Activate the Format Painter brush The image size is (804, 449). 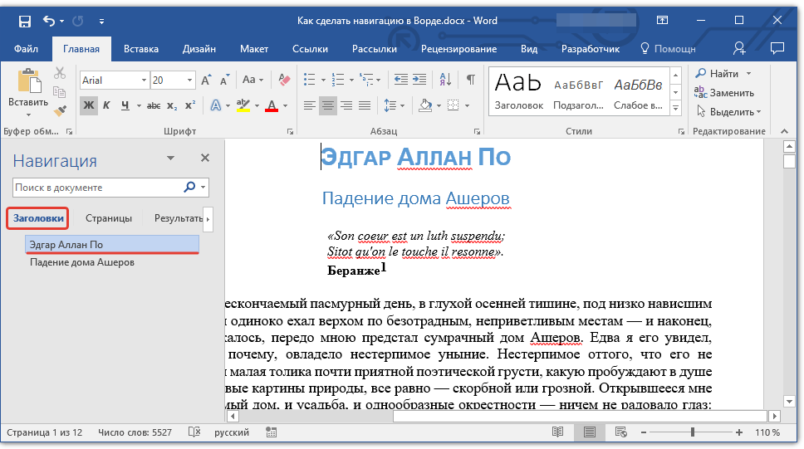coord(60,110)
